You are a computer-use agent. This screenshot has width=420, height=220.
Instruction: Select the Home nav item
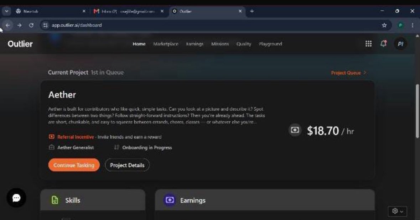(139, 44)
